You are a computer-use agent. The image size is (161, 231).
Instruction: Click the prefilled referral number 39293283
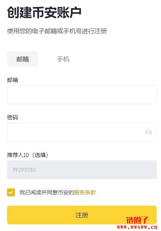click(24, 170)
